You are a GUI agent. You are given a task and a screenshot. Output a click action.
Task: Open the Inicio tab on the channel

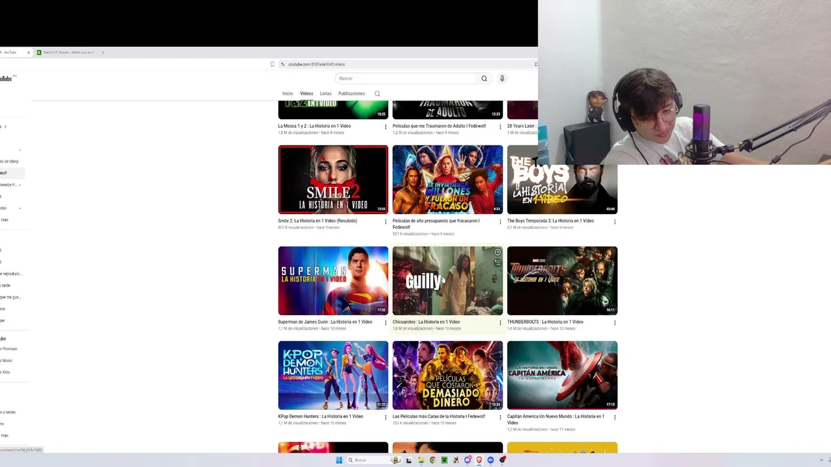pos(287,93)
